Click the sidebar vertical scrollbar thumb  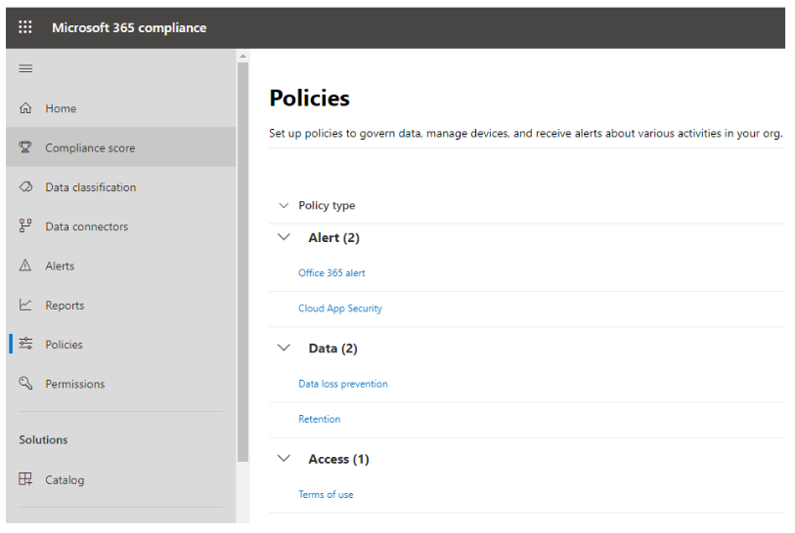click(243, 262)
